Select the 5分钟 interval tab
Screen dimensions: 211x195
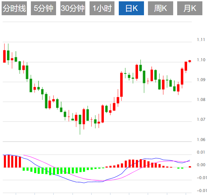43,8
